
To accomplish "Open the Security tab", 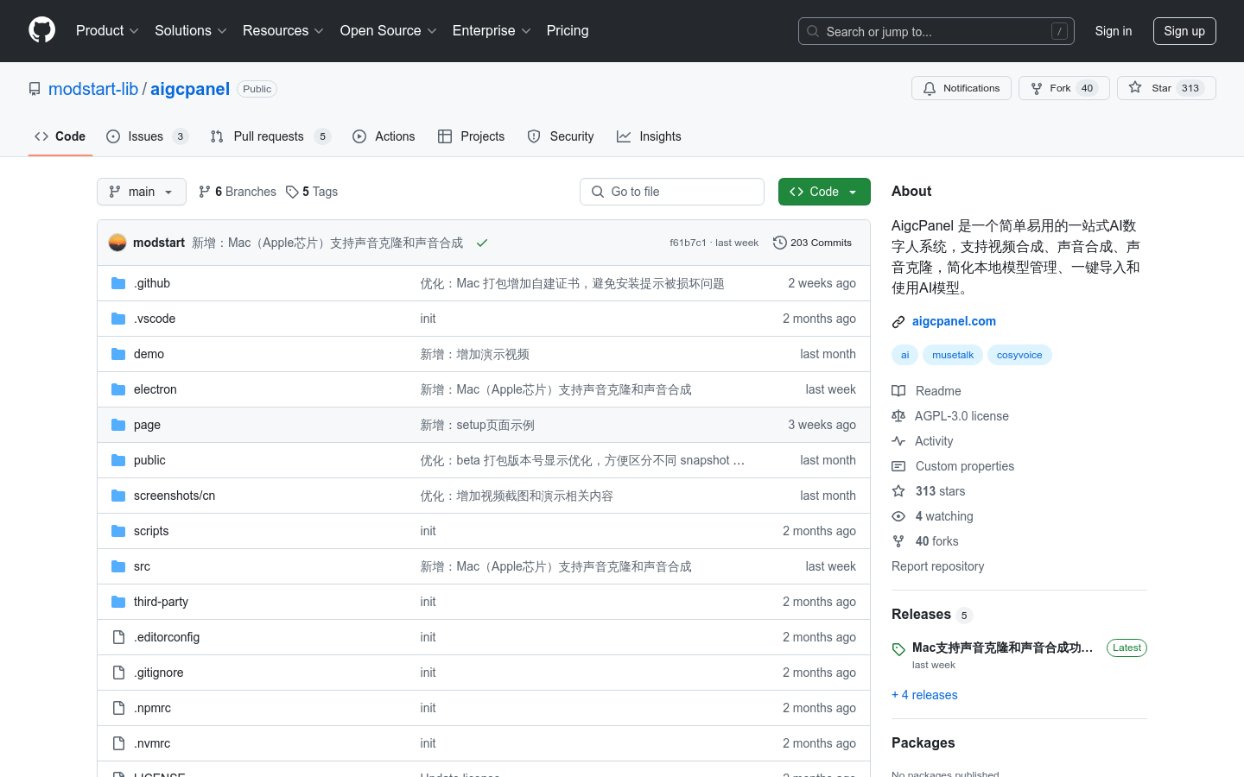I will 560,136.
